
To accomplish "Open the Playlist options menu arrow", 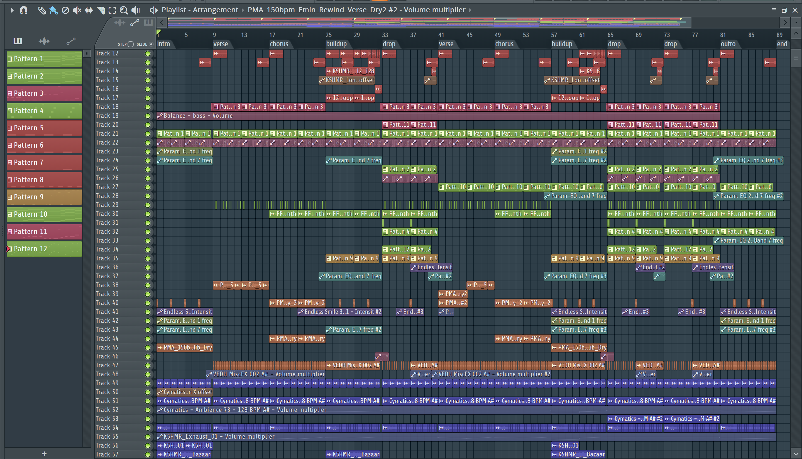I will pos(12,10).
